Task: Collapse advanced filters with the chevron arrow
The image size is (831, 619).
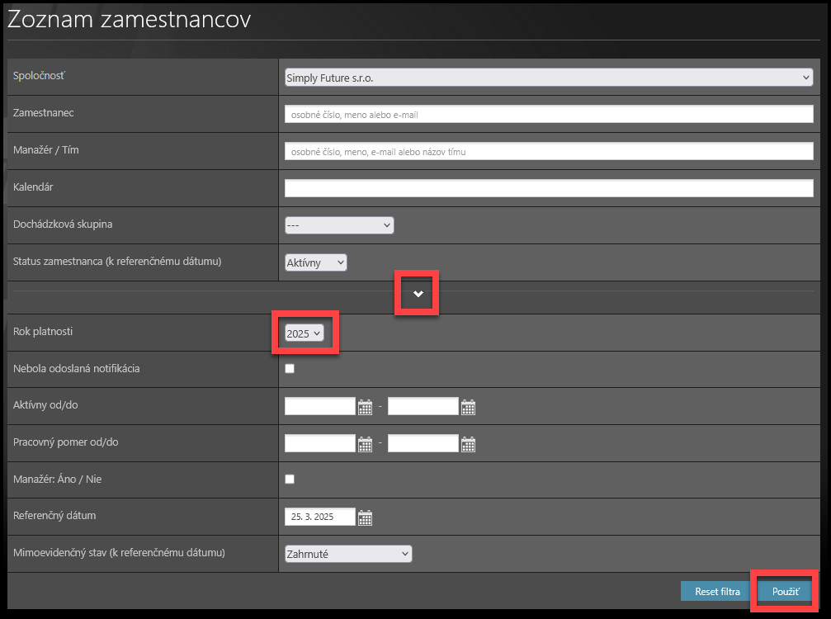Action: pos(418,294)
